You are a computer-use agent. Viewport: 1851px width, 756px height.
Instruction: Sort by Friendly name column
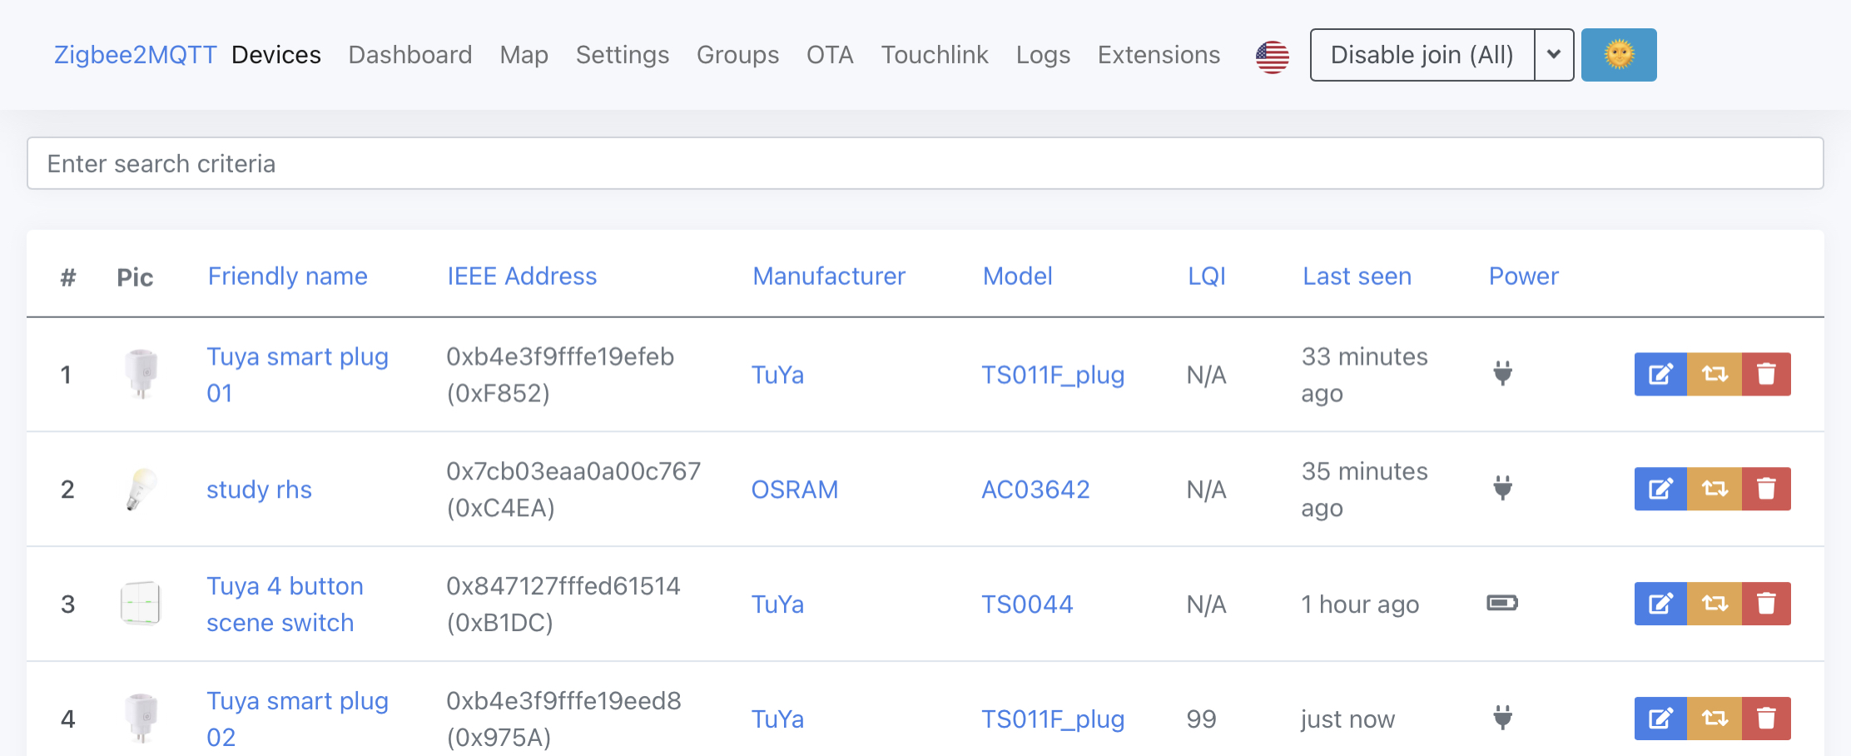coord(288,276)
